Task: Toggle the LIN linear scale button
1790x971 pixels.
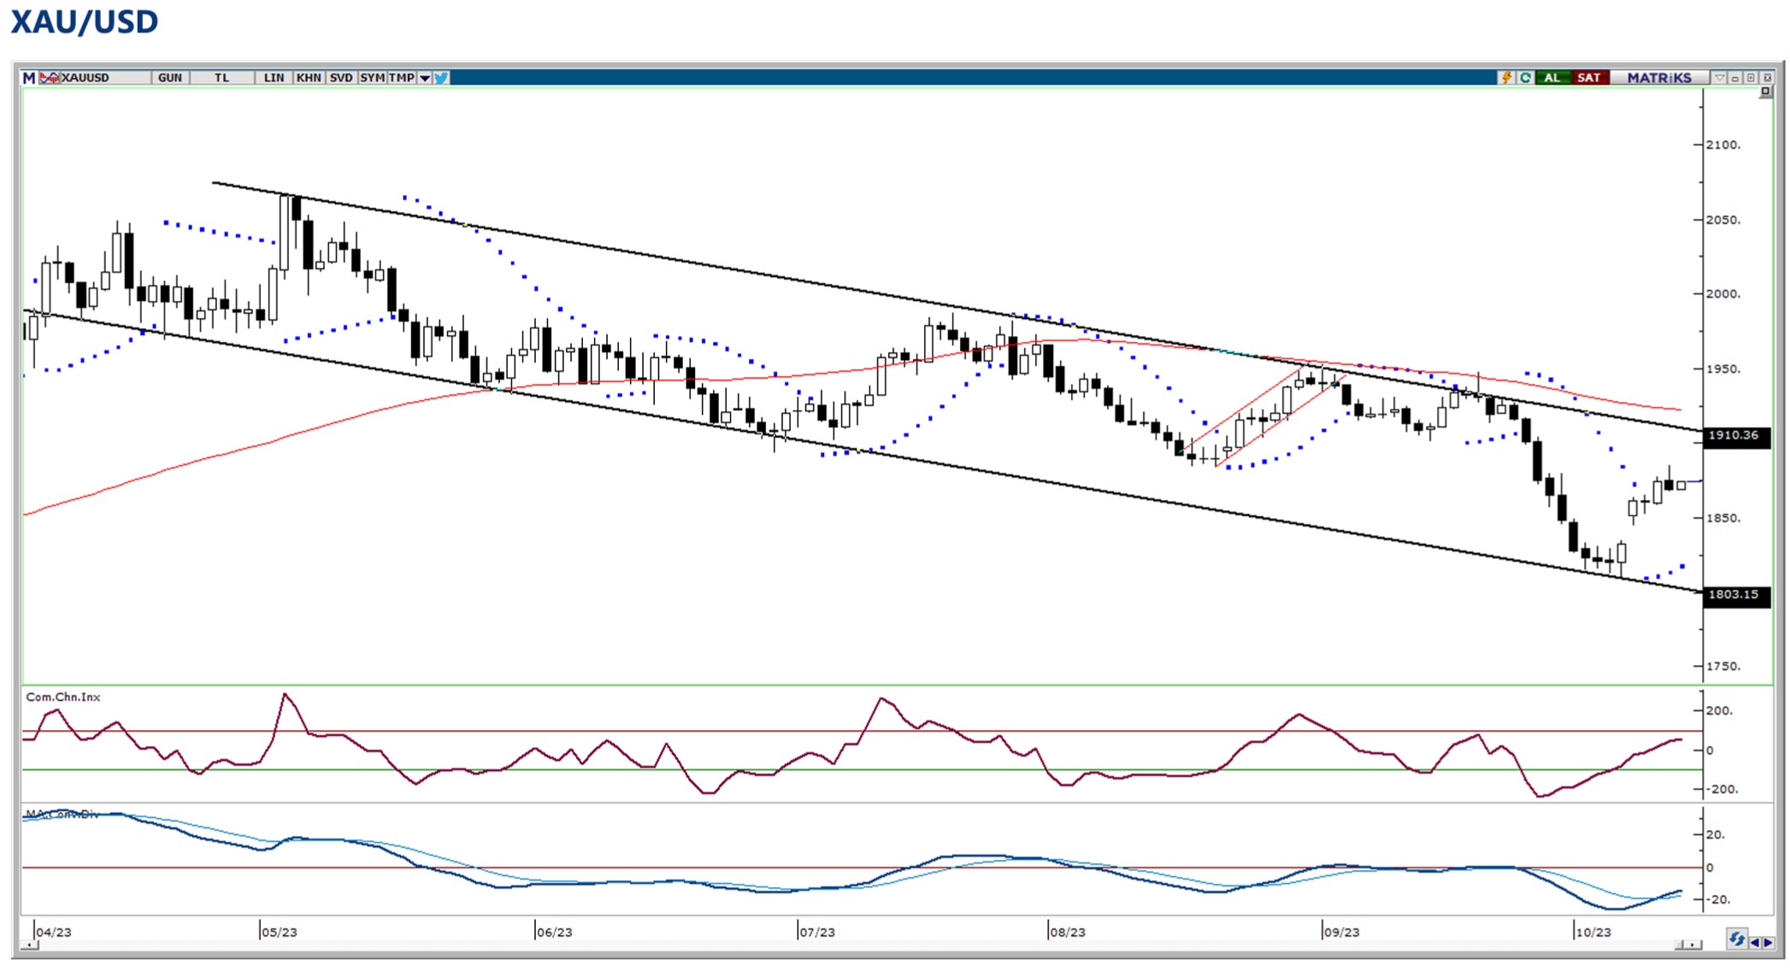Action: click(274, 78)
